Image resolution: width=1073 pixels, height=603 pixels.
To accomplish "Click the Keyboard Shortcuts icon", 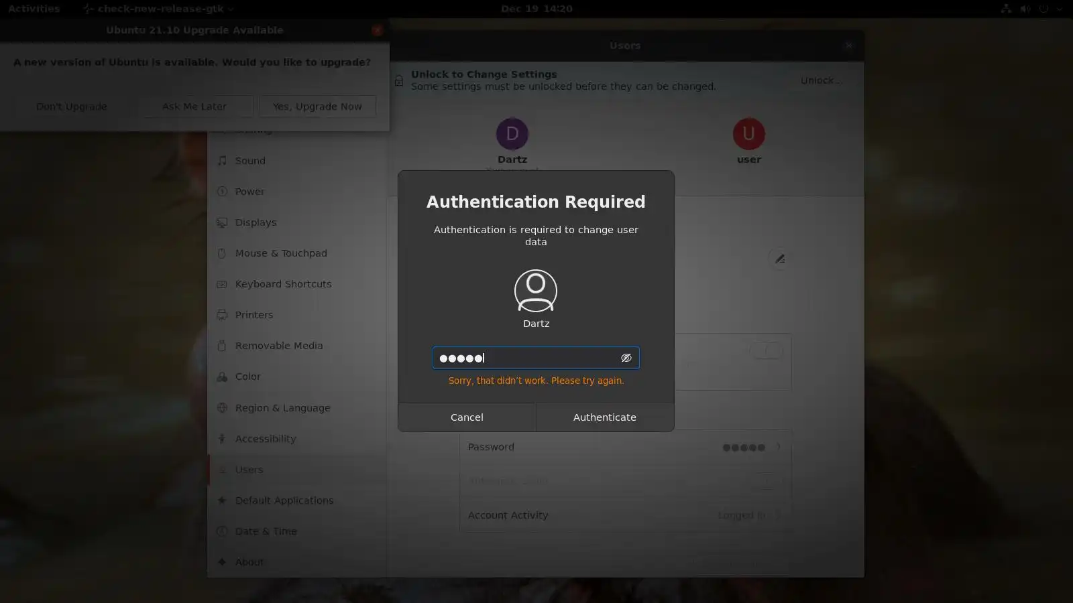I will click(x=222, y=284).
